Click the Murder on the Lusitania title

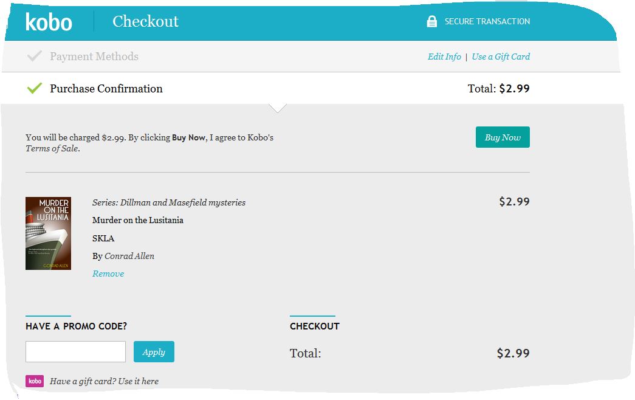coord(138,220)
